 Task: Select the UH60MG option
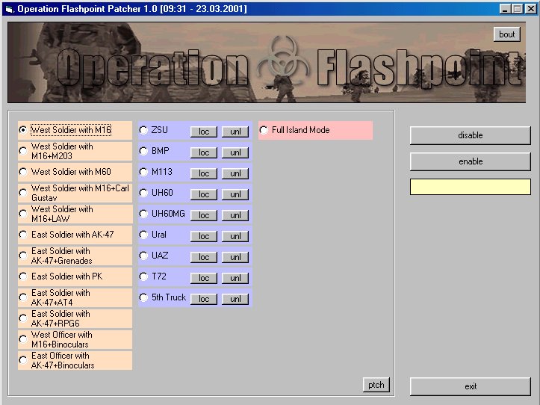(x=143, y=214)
